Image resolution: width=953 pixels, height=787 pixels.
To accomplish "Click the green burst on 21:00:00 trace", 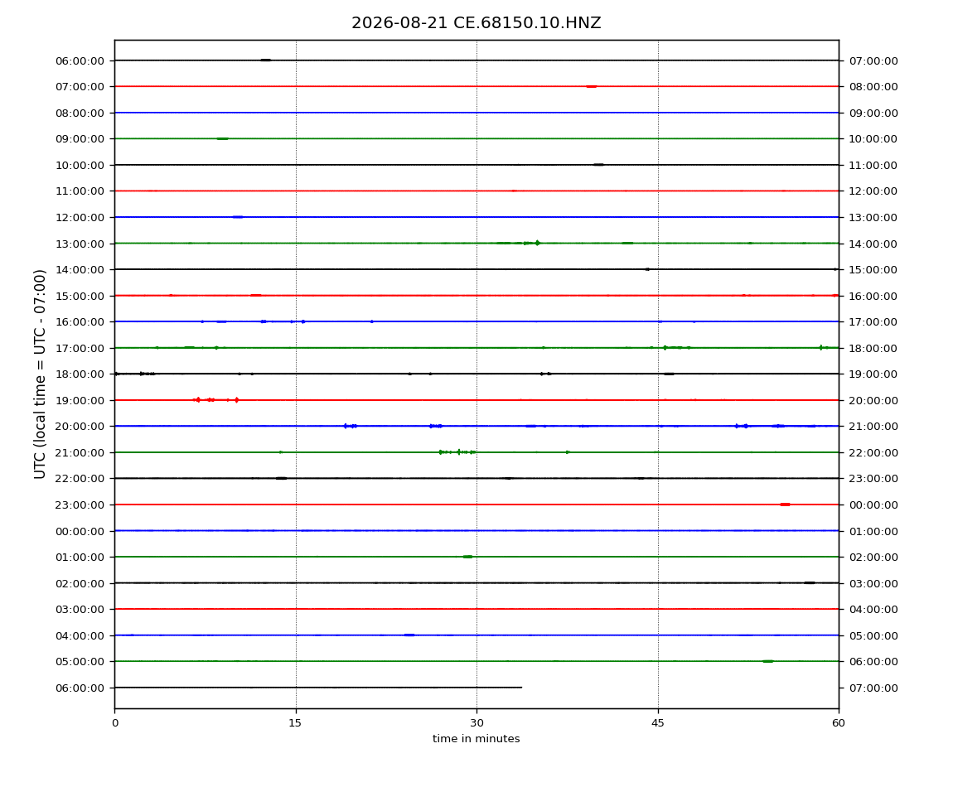I will 457,452.
